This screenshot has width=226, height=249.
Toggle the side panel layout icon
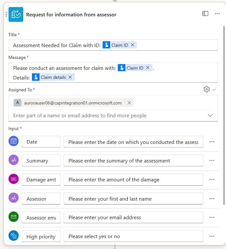point(205,14)
